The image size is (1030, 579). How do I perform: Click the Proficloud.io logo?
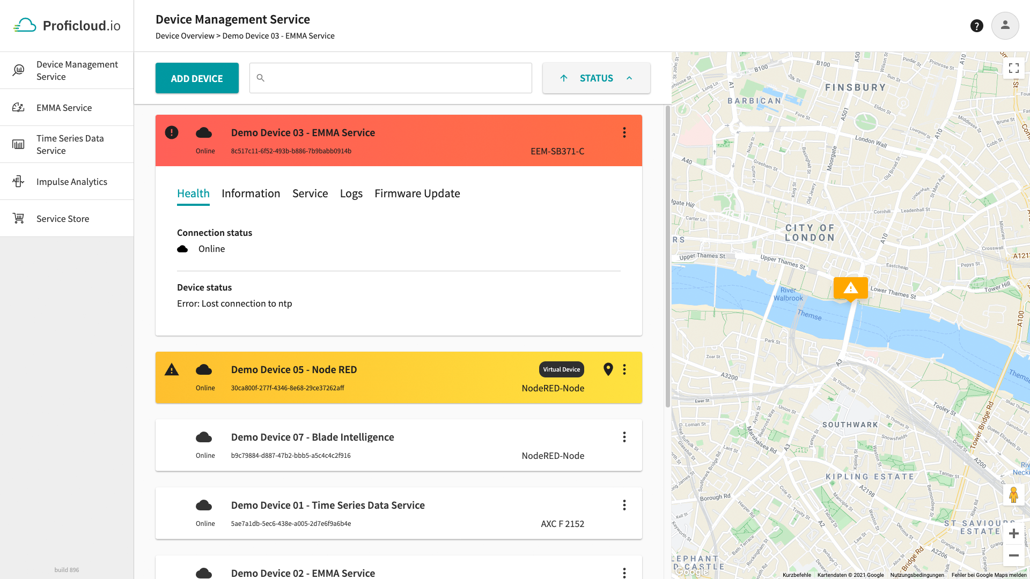coord(68,25)
